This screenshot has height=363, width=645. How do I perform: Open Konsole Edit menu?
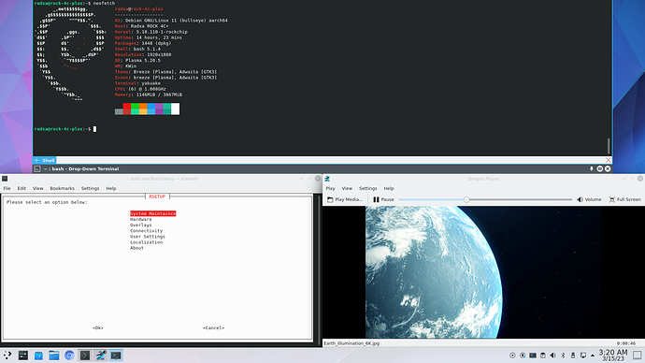click(x=21, y=188)
